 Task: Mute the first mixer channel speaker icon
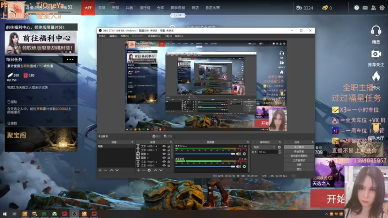(238, 154)
